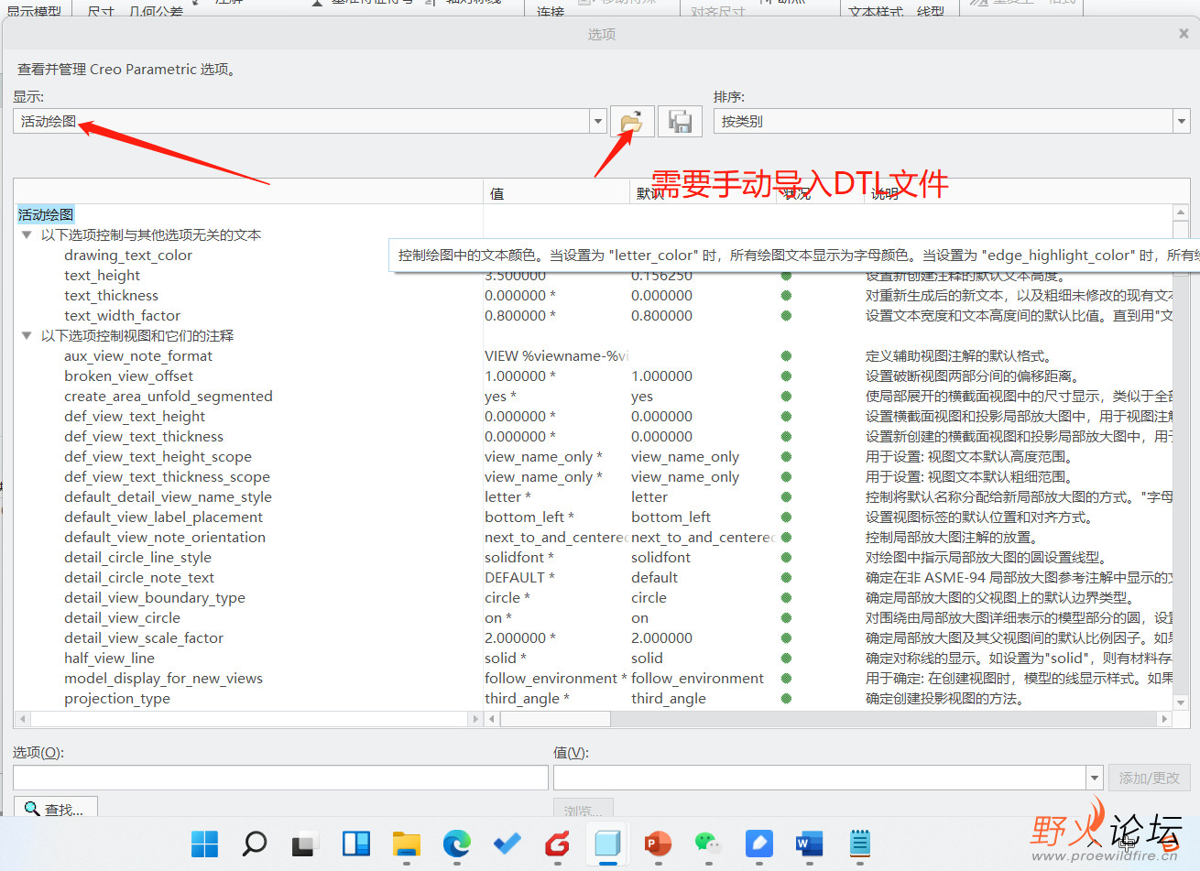Select def_view_text_height_scope option
Screen dimensions: 1200x871
(x=158, y=457)
